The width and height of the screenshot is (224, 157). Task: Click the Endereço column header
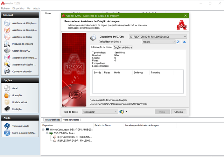[141, 73]
